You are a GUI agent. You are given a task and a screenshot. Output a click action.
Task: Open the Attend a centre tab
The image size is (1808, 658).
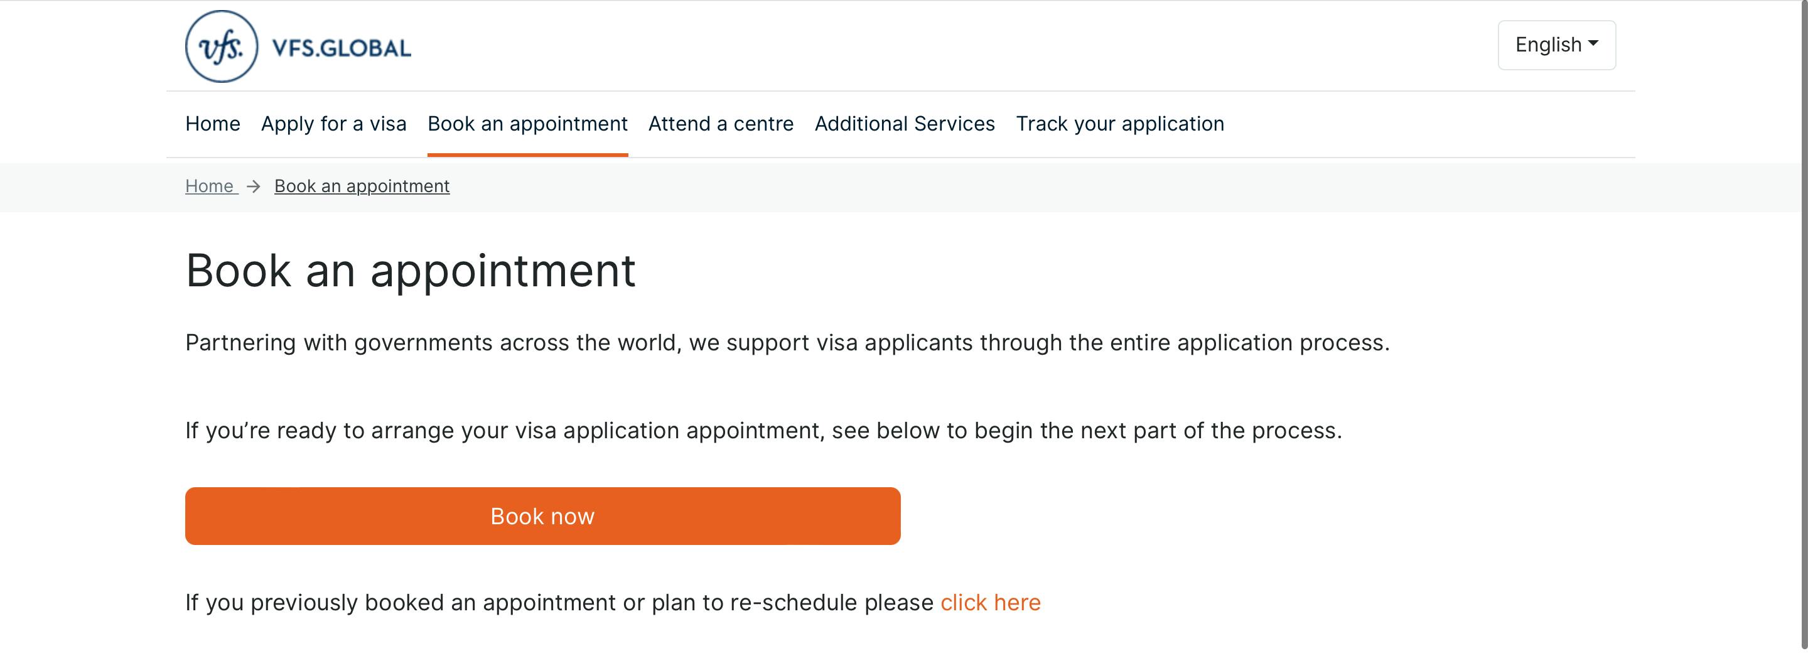(721, 124)
